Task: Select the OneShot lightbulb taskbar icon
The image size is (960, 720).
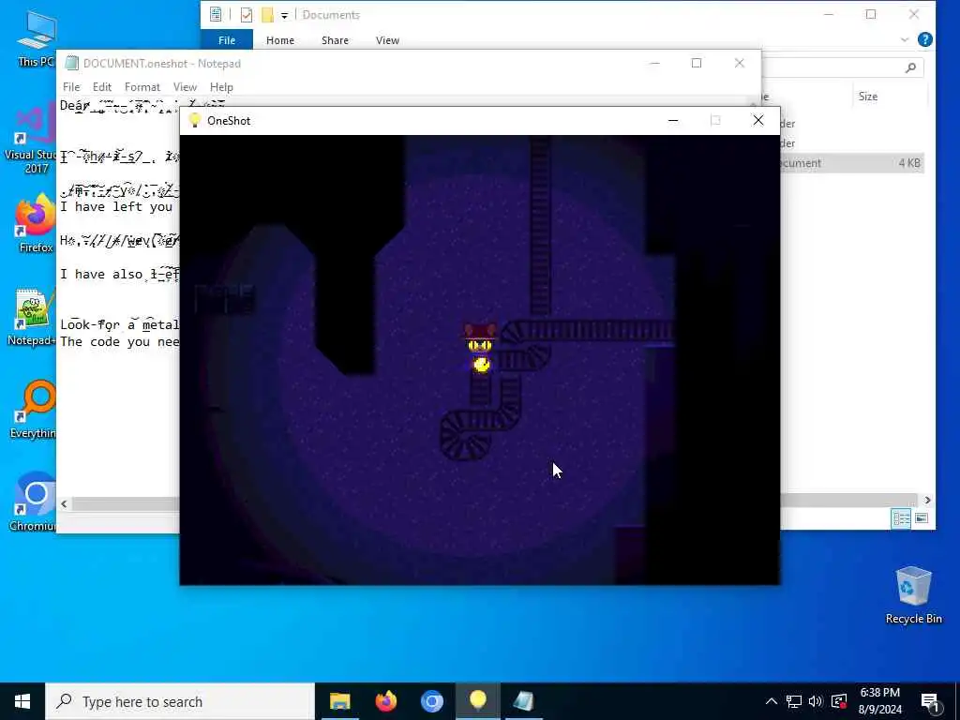Action: click(x=477, y=701)
